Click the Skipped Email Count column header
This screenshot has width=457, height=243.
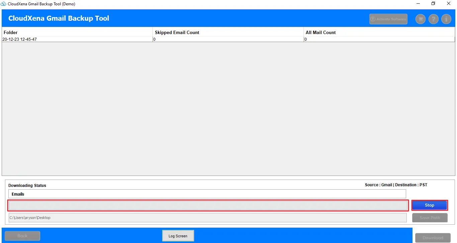pos(177,32)
